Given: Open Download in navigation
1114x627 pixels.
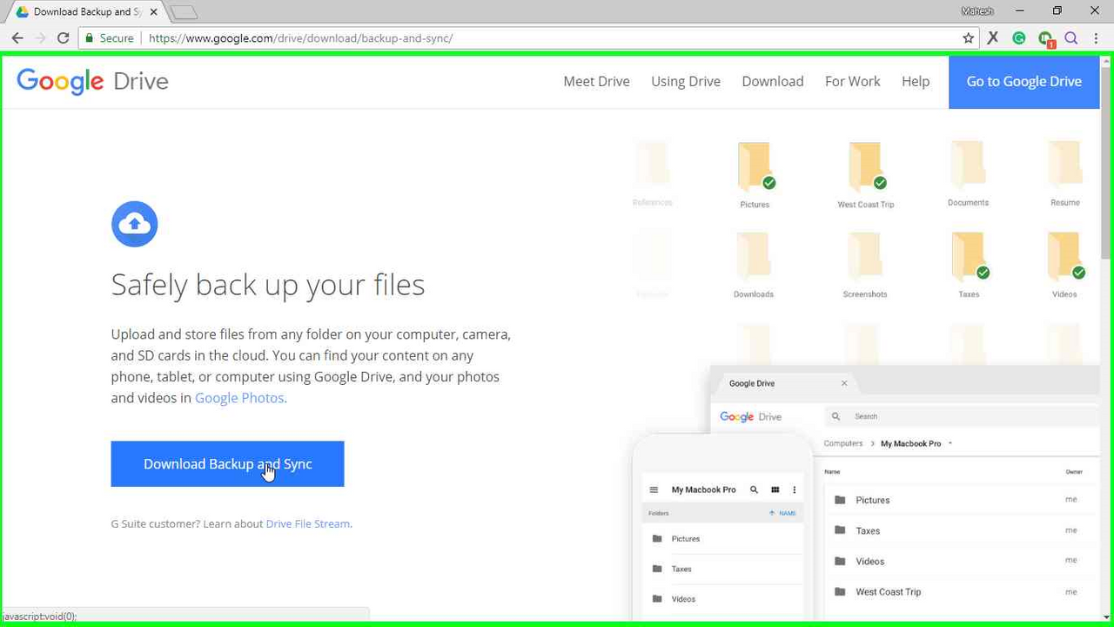Looking at the screenshot, I should (x=773, y=81).
